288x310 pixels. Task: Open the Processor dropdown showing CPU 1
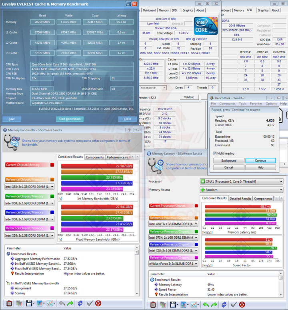(242, 181)
